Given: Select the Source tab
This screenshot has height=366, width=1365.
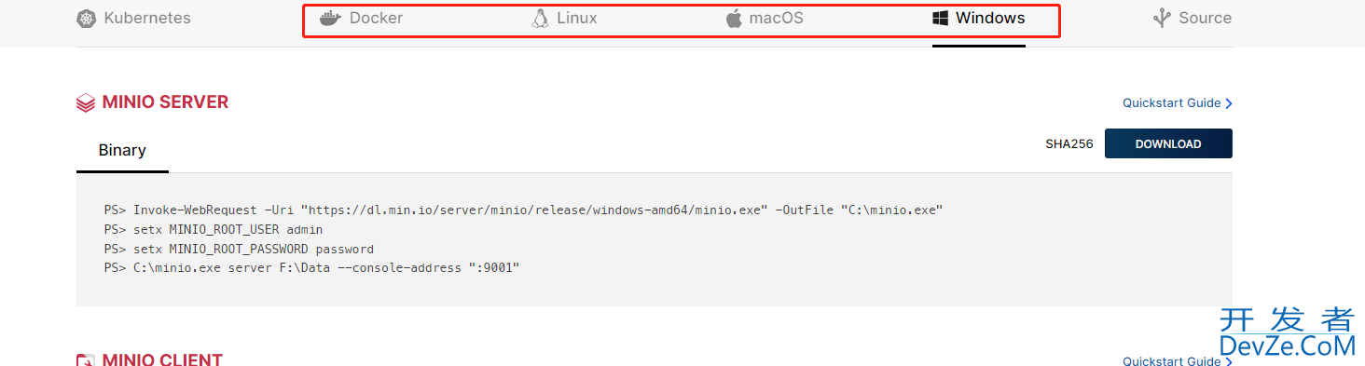Looking at the screenshot, I should (1193, 19).
